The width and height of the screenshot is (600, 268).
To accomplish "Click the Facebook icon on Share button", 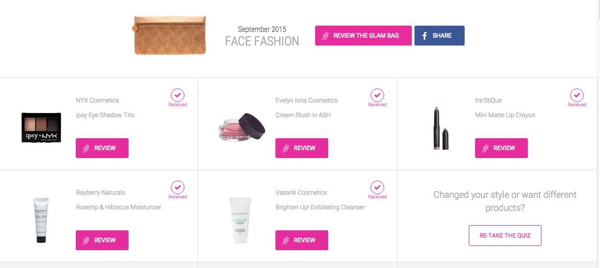I will (x=424, y=36).
